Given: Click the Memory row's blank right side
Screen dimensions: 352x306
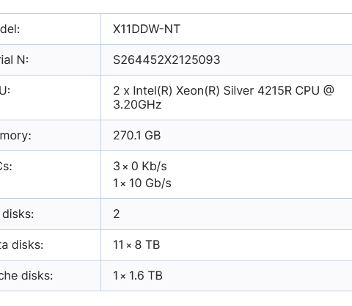Looking at the screenshot, I should click(256, 136).
